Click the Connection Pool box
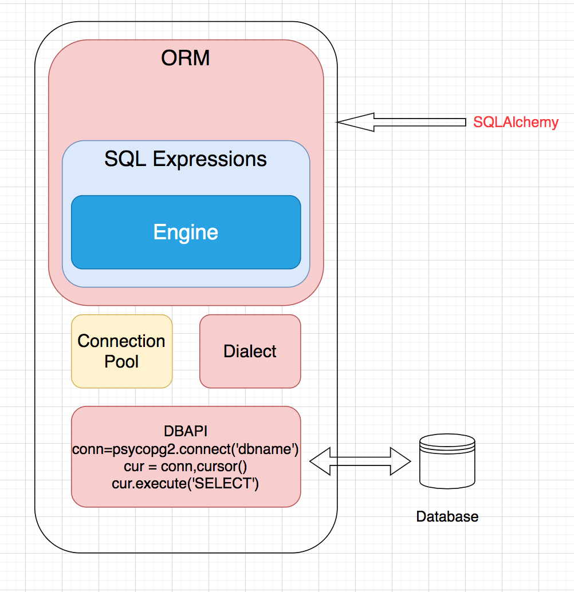 coord(121,351)
